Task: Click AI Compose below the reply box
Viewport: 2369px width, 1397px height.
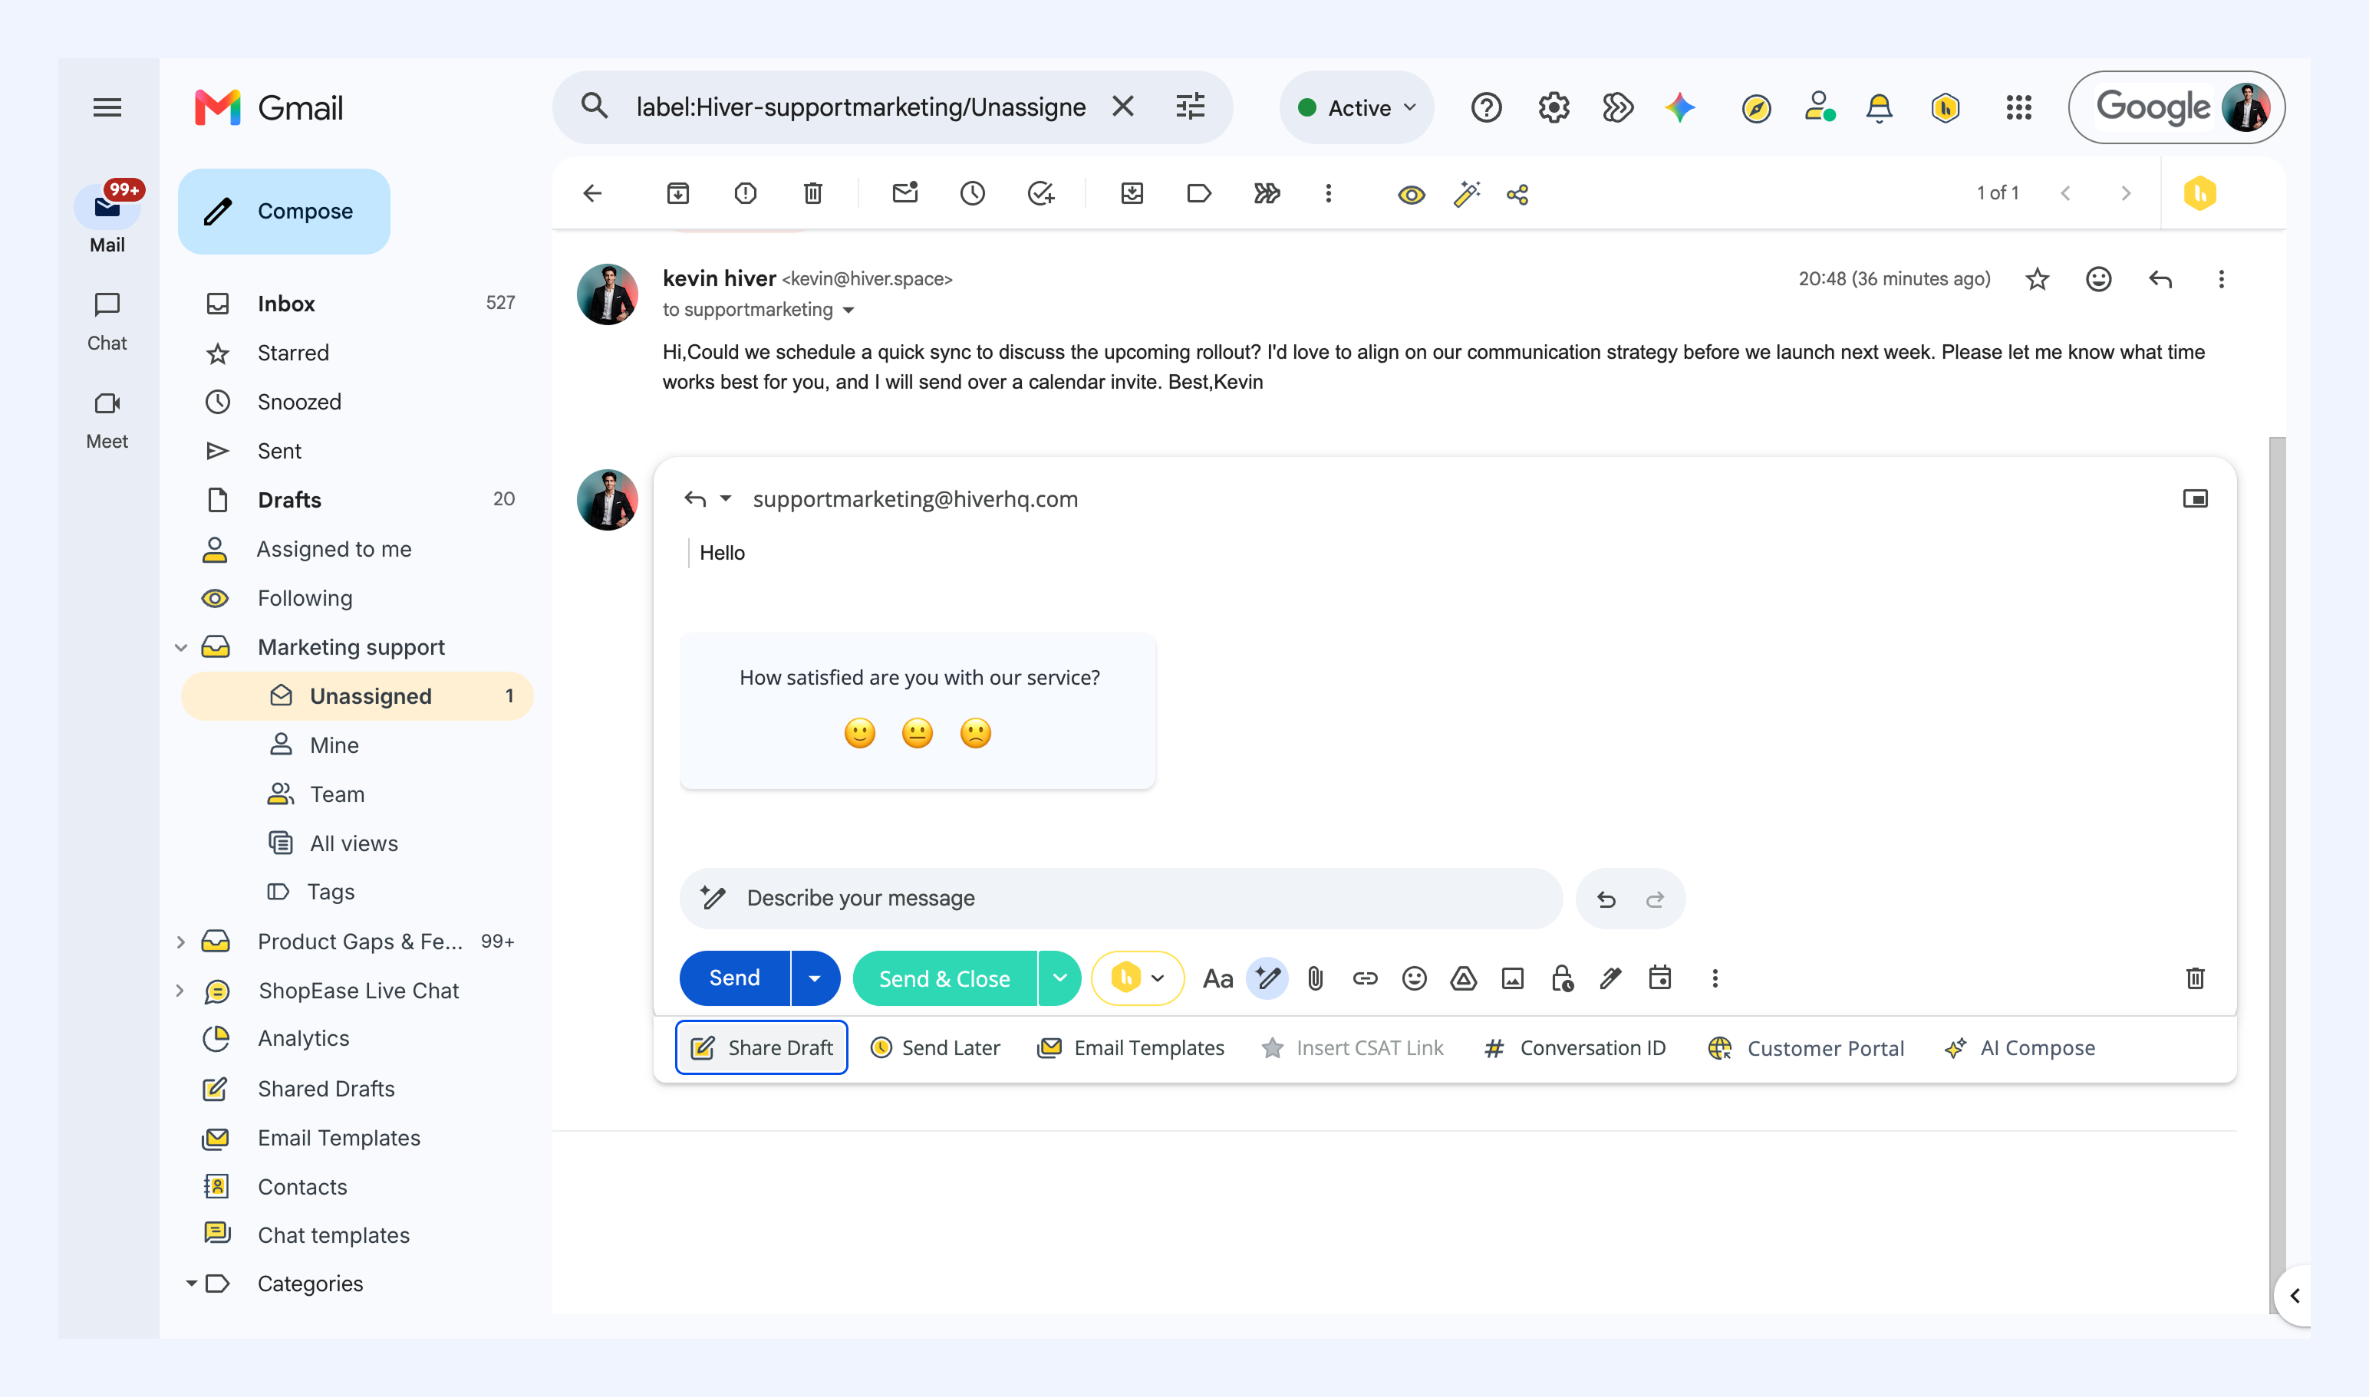Action: [x=2019, y=1047]
